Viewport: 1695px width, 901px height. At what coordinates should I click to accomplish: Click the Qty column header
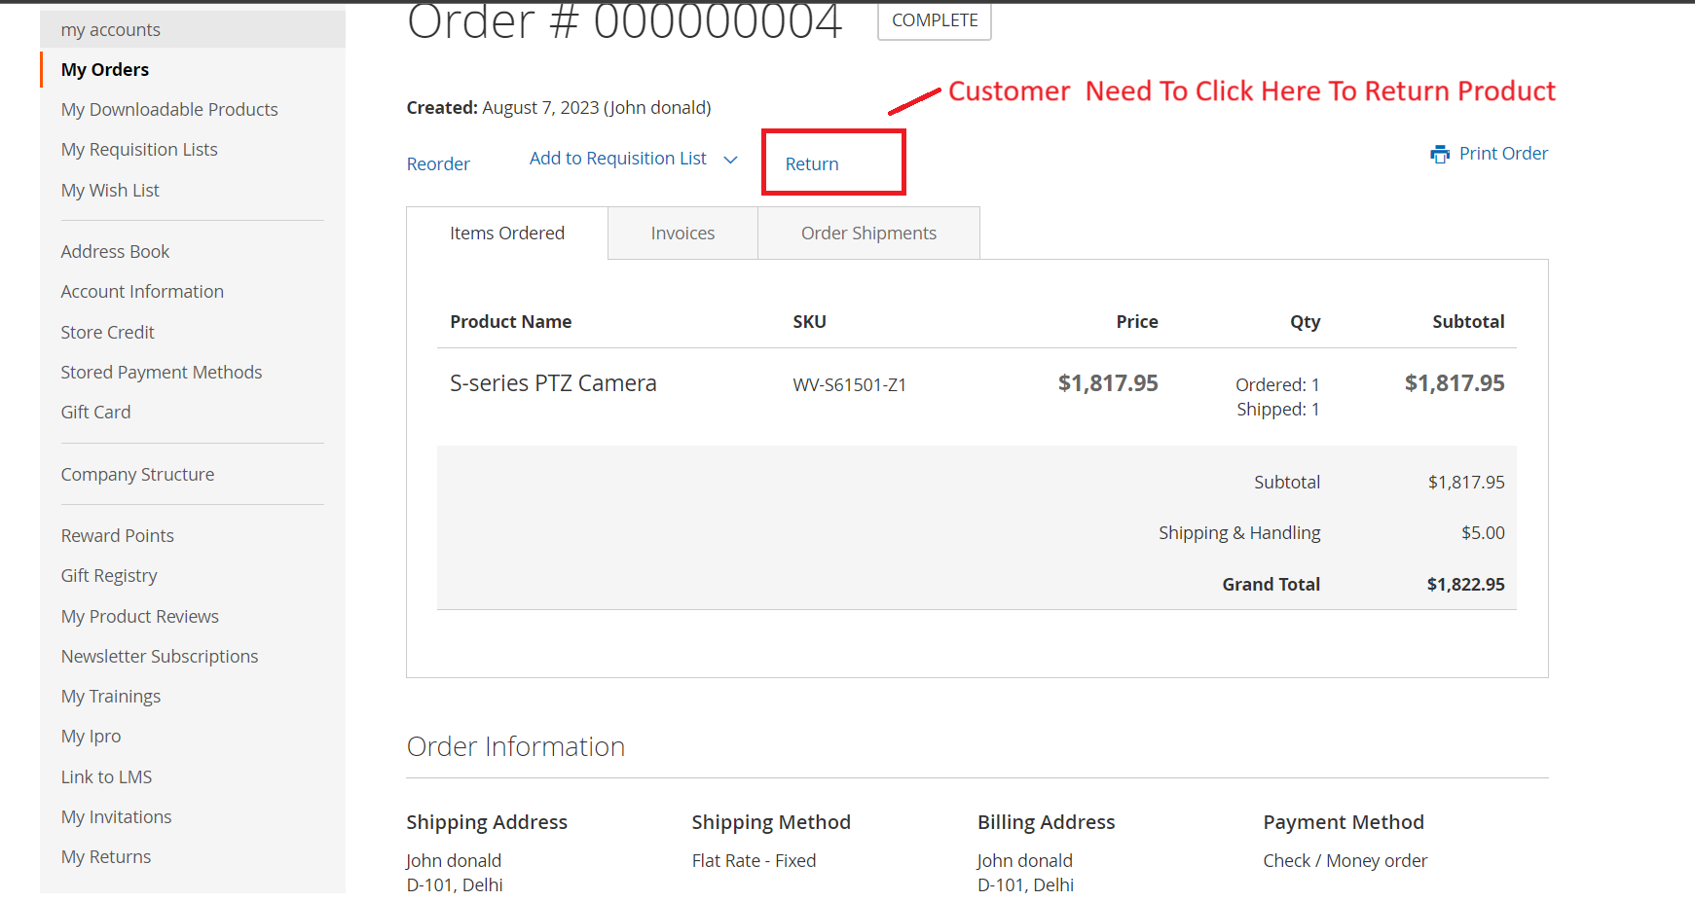coord(1305,322)
